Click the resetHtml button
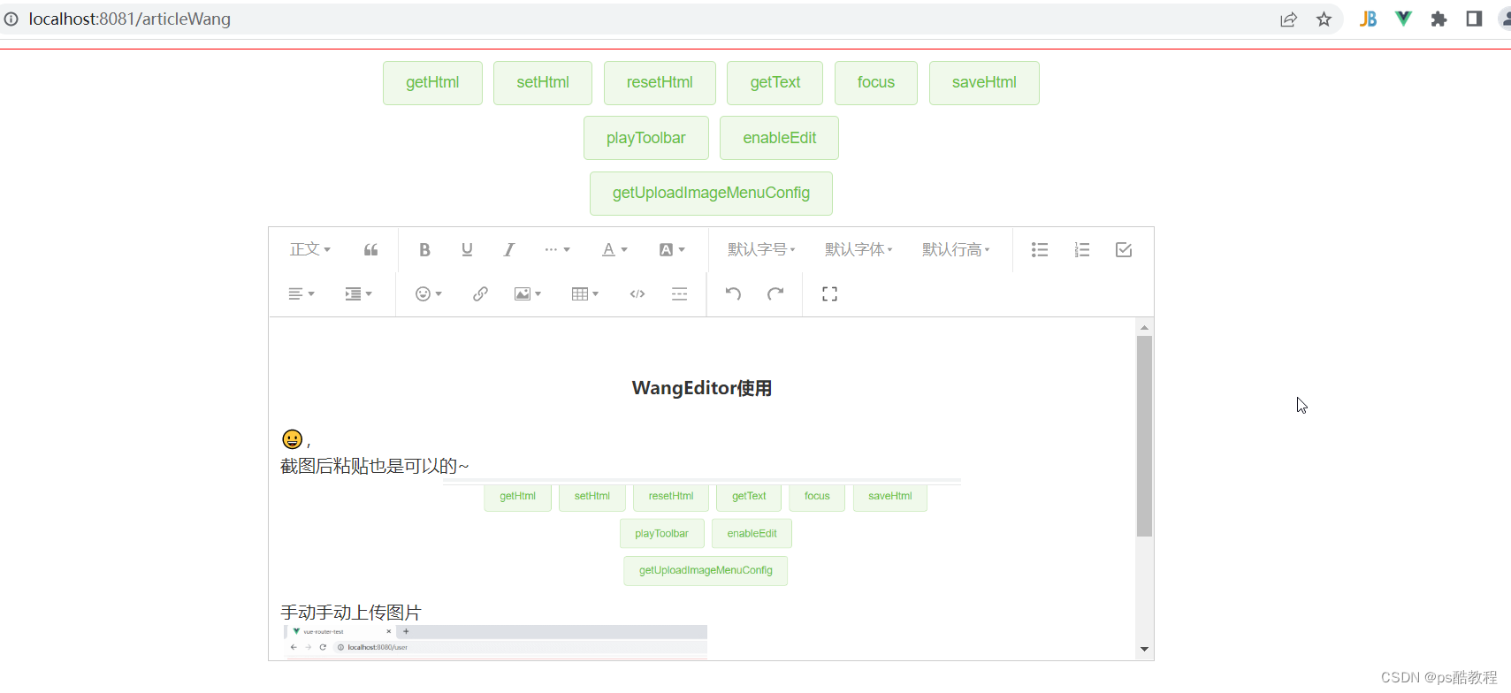The image size is (1511, 693). (x=660, y=83)
